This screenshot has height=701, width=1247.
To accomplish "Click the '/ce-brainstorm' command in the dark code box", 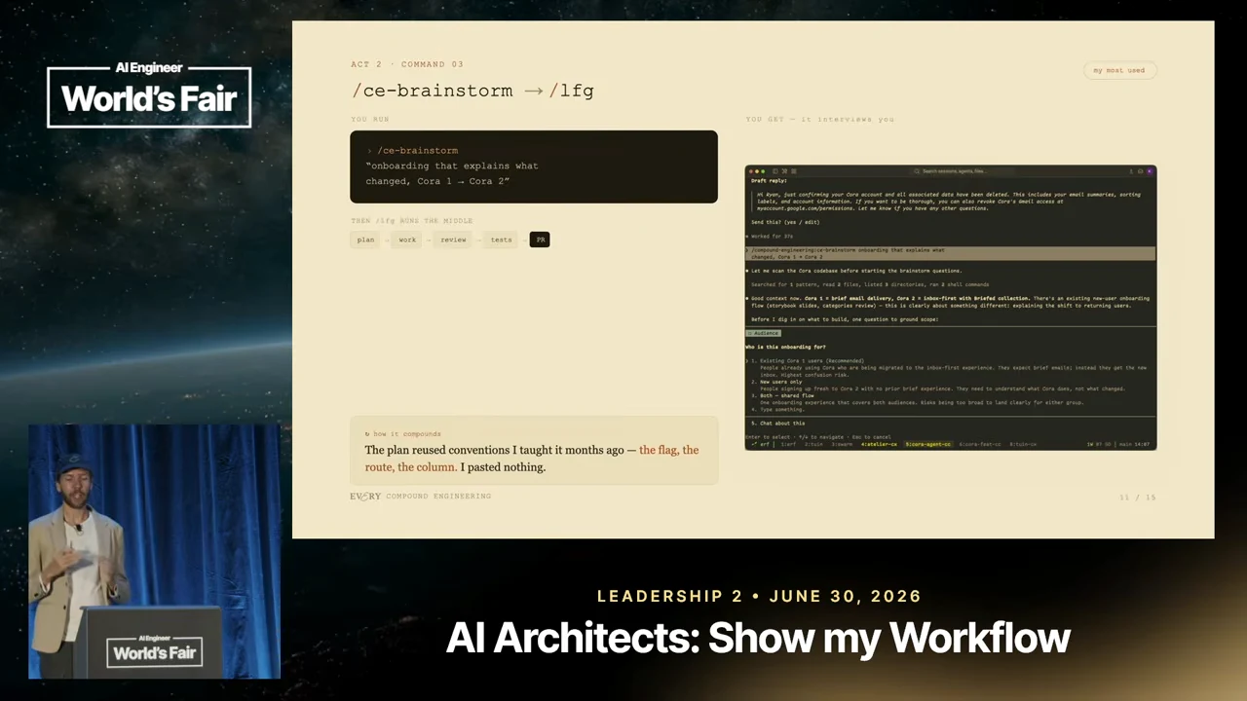I will (417, 151).
